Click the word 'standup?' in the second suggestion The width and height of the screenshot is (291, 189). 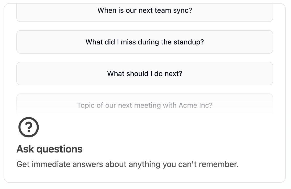188,42
